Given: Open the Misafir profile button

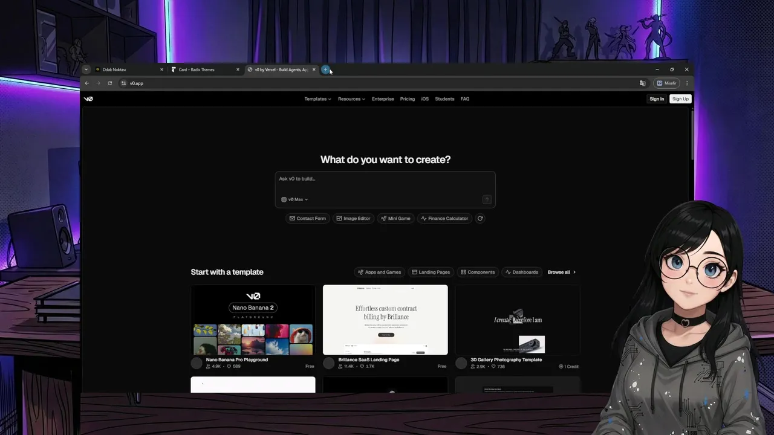Looking at the screenshot, I should point(667,83).
